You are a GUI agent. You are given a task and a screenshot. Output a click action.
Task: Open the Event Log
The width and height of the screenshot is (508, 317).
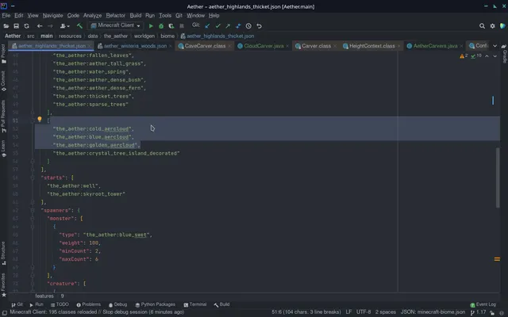483,304
